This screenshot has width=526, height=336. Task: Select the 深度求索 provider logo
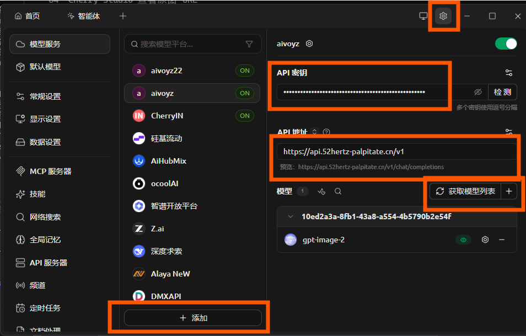click(139, 251)
